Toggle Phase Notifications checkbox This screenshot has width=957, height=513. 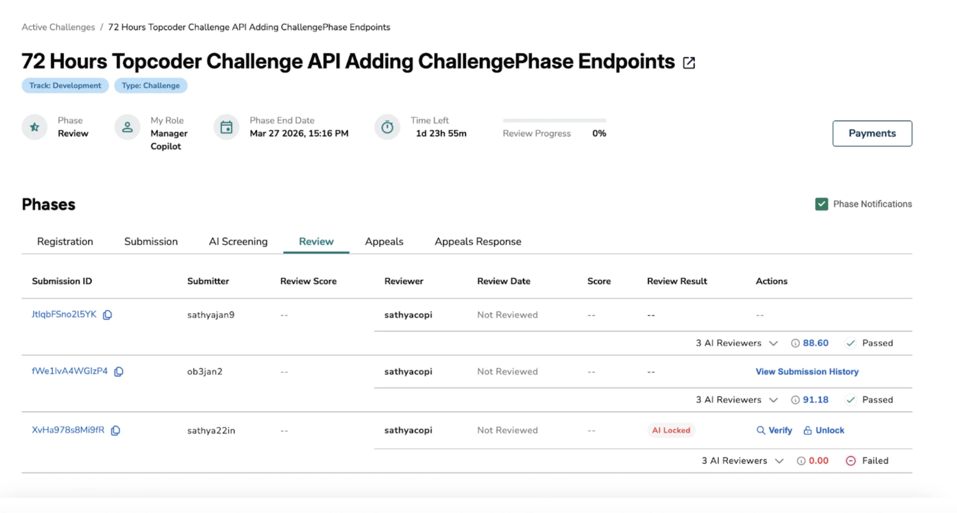click(x=821, y=204)
